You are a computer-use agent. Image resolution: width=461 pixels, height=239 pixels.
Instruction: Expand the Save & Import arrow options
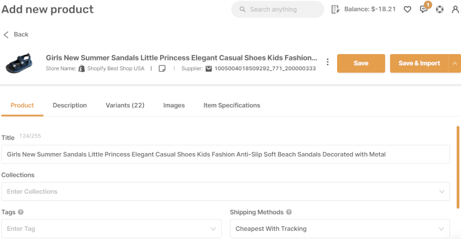point(455,63)
